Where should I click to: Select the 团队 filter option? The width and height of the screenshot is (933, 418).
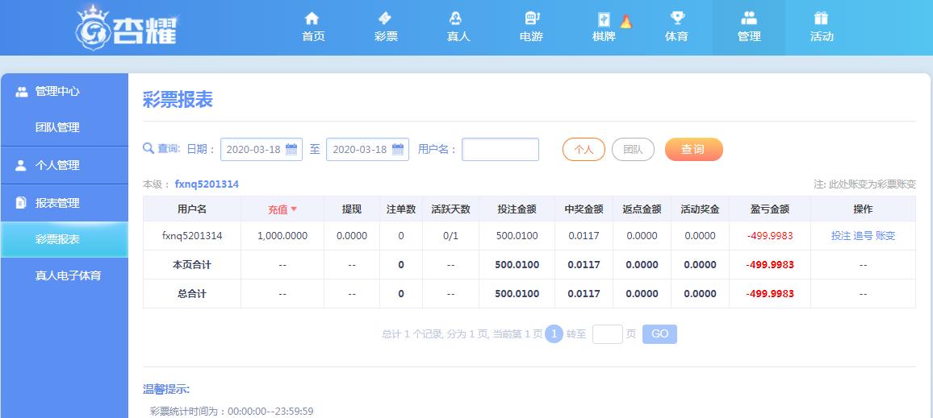coord(633,150)
